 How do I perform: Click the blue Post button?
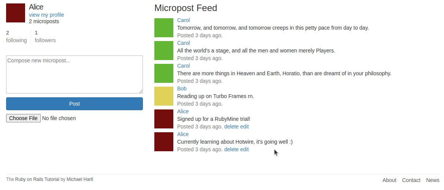pyautogui.click(x=75, y=104)
